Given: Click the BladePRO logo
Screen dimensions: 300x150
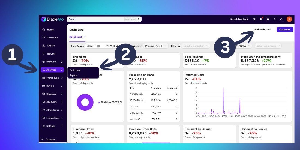Looking at the screenshot, I should [52, 19].
